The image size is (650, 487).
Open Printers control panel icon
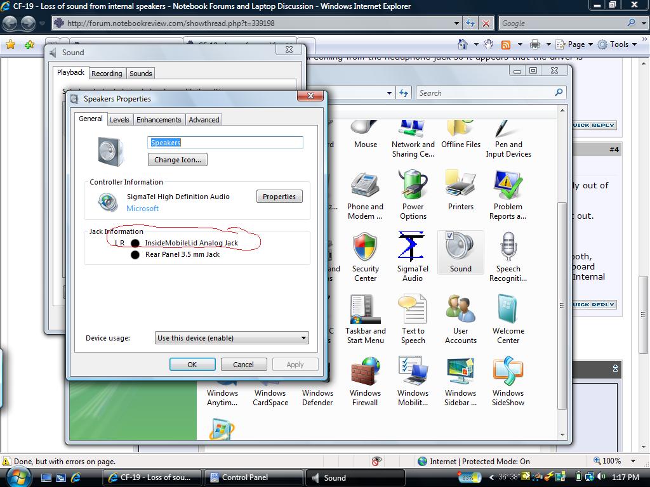click(461, 190)
